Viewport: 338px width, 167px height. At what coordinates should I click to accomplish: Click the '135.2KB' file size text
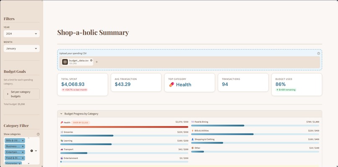point(73,64)
